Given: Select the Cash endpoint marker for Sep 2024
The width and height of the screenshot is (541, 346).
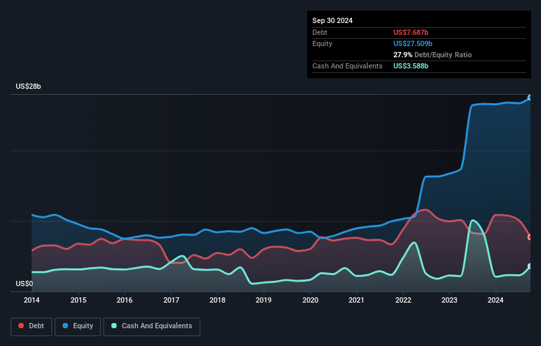Looking at the screenshot, I should tap(530, 266).
